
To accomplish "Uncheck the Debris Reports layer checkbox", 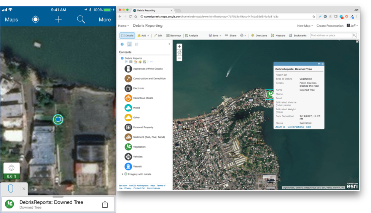I will pyautogui.click(x=122, y=58).
